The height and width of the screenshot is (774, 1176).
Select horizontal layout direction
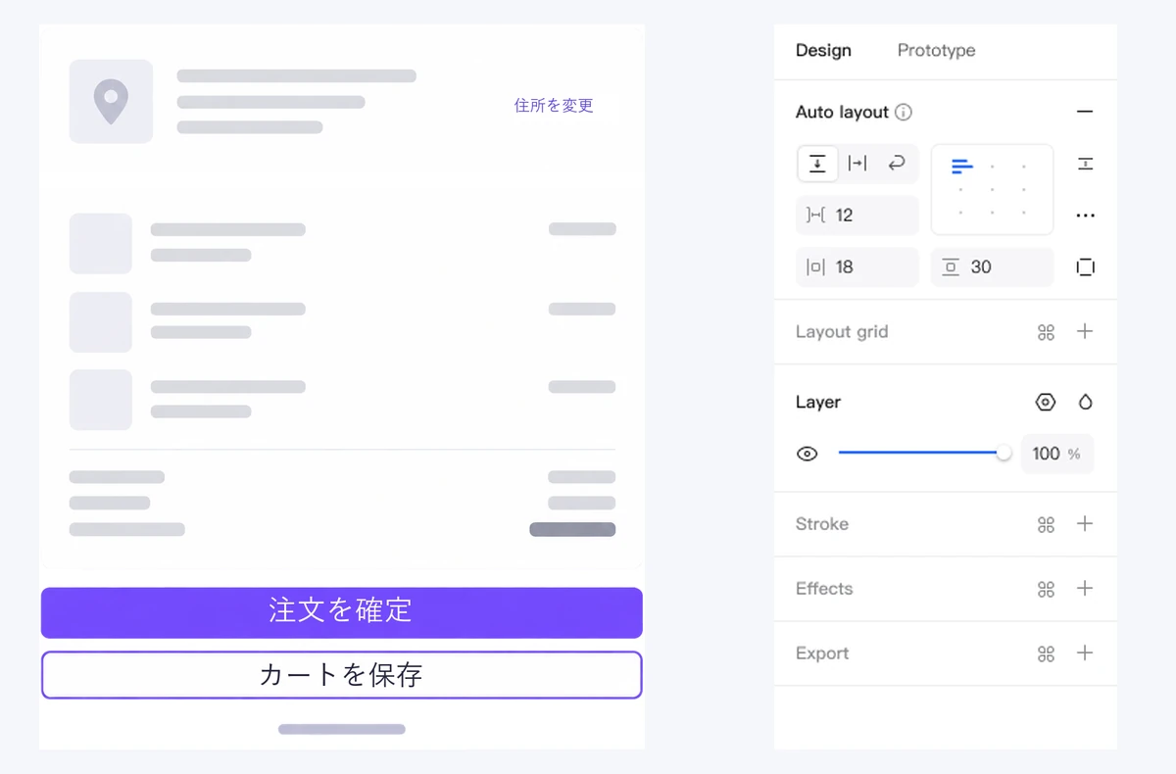point(857,164)
